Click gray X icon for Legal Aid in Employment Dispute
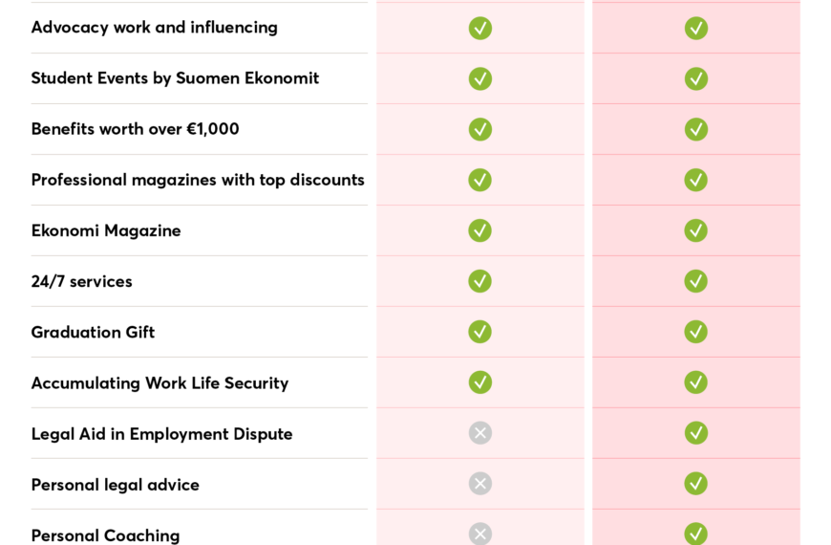This screenshot has width=831, height=545. 480,433
